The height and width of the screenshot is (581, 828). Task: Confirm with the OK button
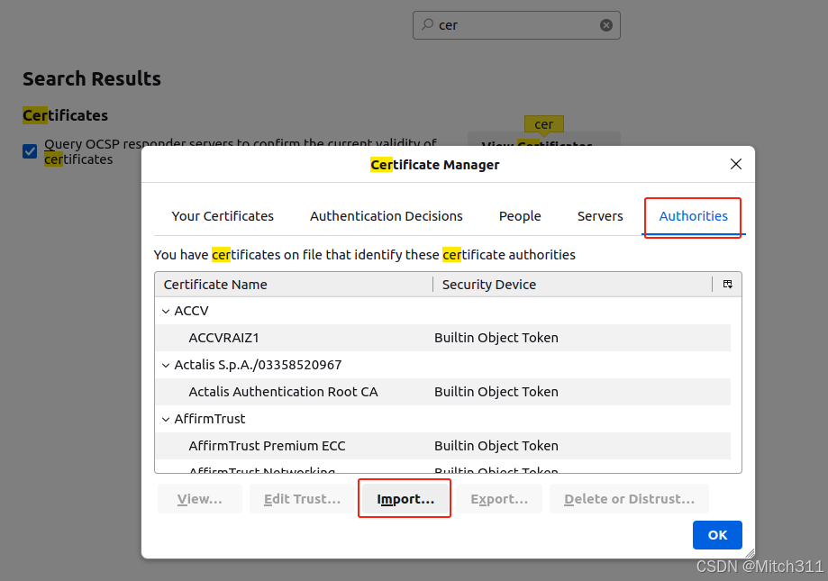(717, 535)
